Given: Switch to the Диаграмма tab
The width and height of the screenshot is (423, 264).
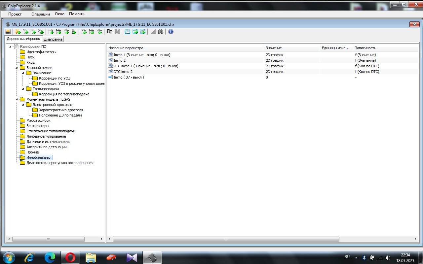Looking at the screenshot, I should click(53, 39).
